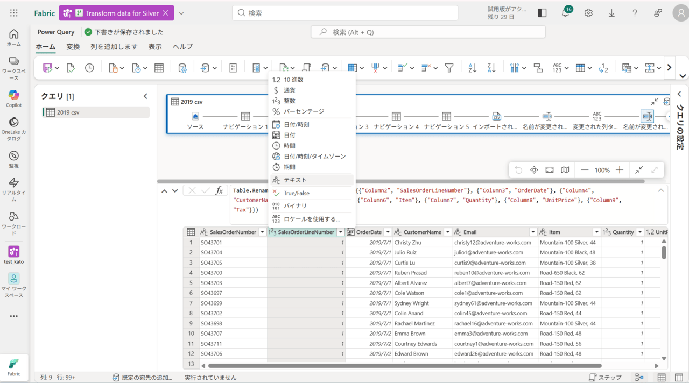
Task: Open the 変換 ribbon tab
Action: (x=73, y=47)
